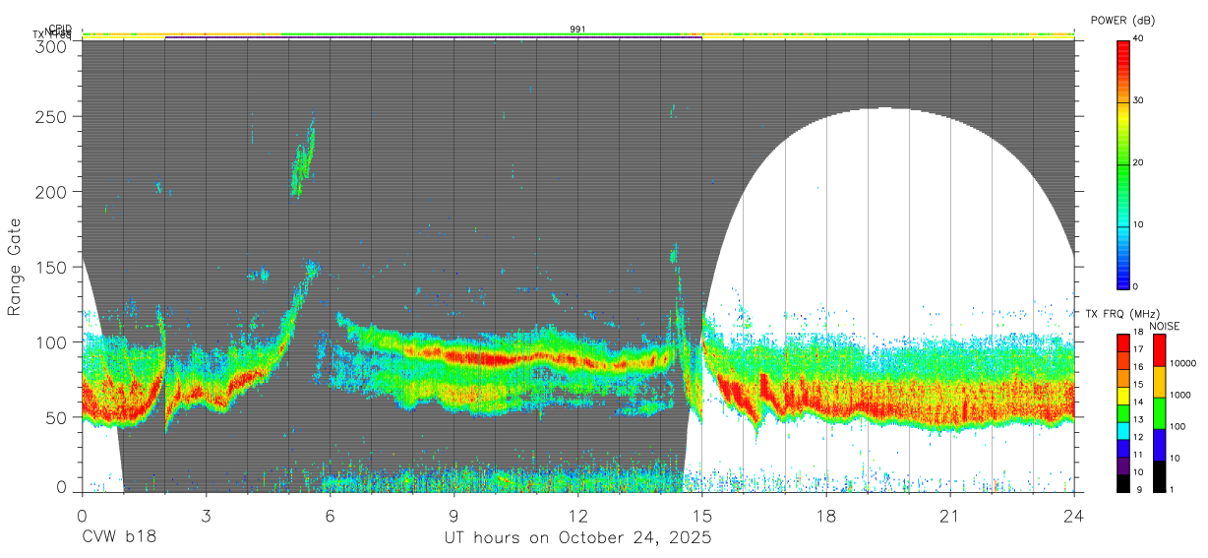Click the orange 15–16 MHz TX FRQ swatch

tap(1122, 378)
